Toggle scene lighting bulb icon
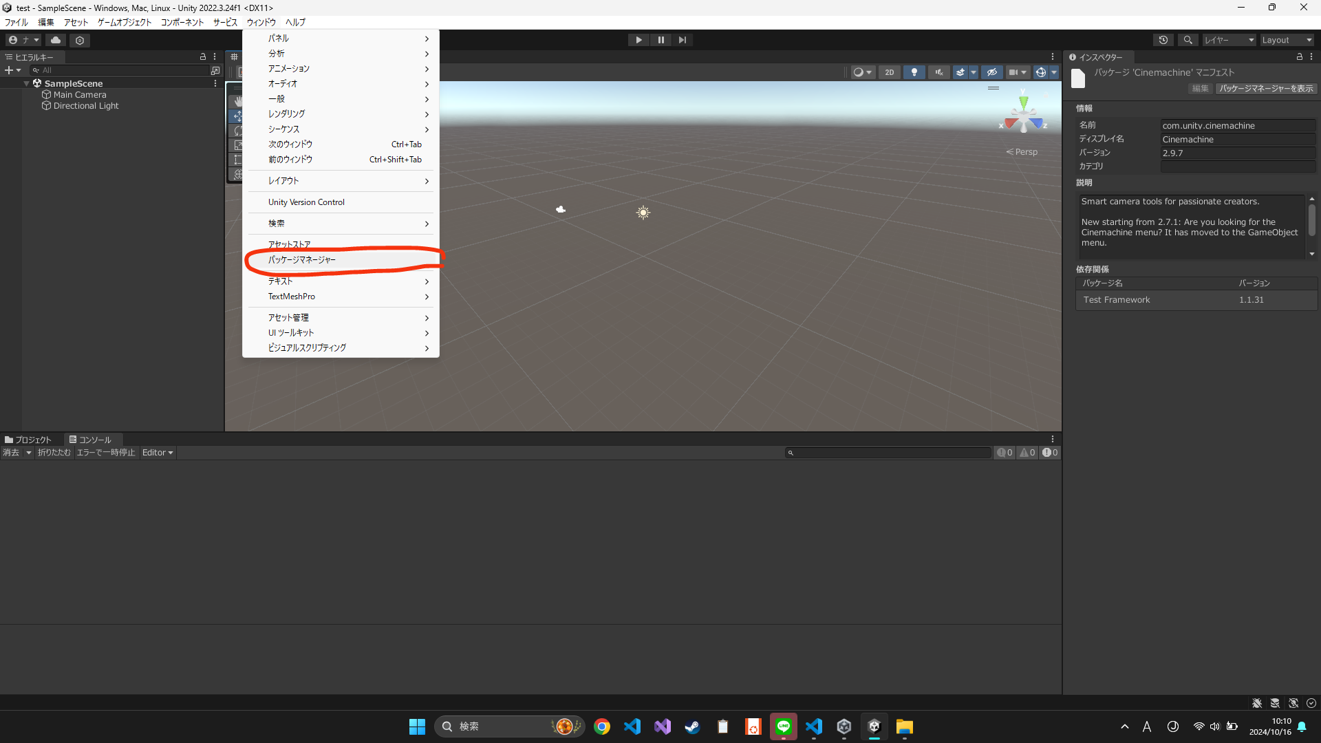The image size is (1321, 743). tap(914, 72)
